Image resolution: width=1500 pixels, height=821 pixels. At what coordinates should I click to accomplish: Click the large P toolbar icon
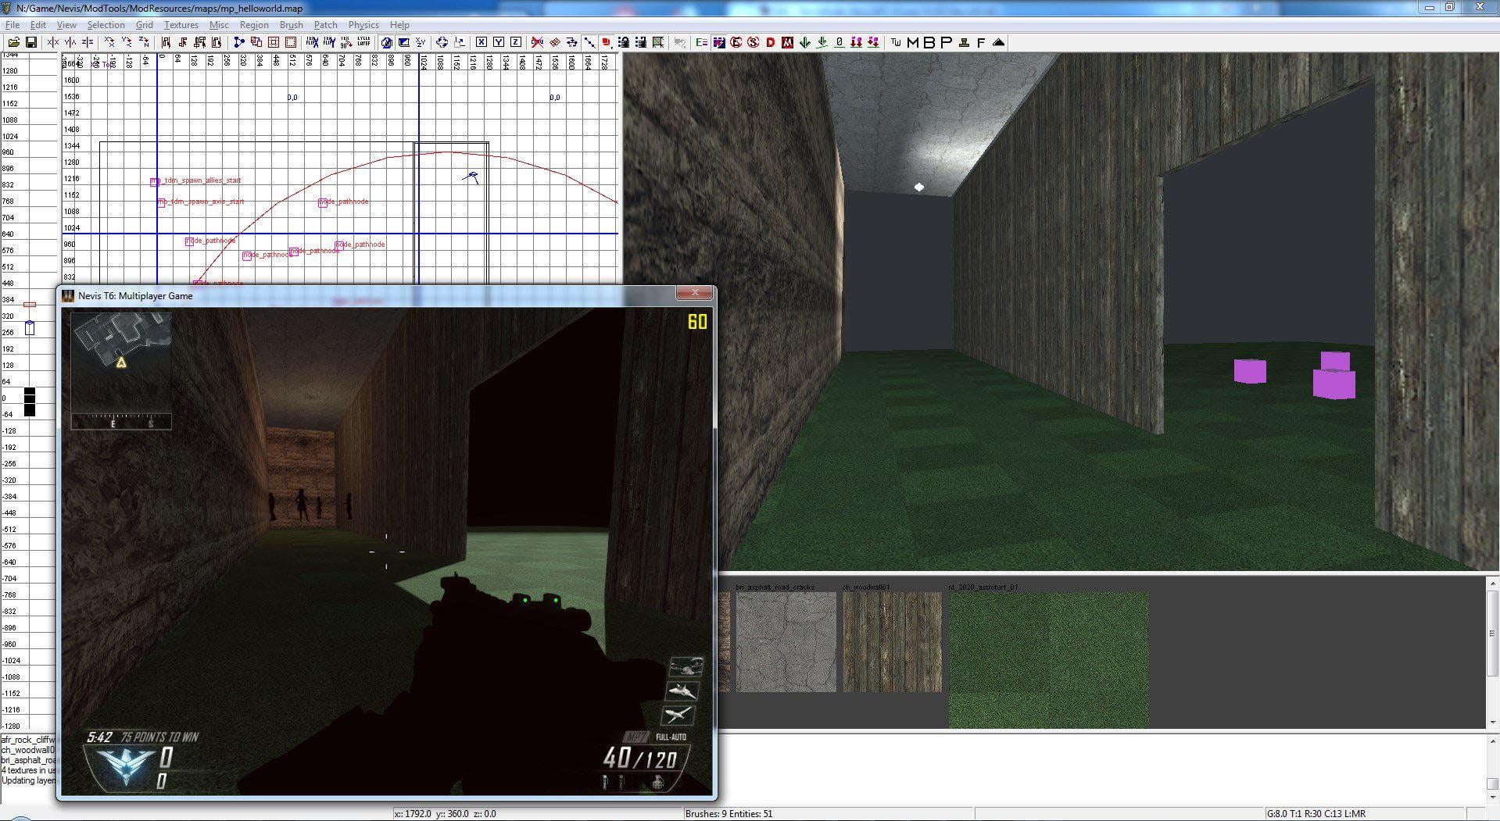[x=947, y=42]
